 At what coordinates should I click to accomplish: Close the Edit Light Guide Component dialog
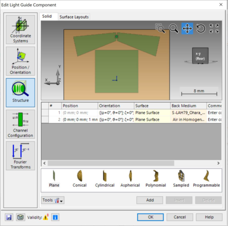(x=221, y=5)
